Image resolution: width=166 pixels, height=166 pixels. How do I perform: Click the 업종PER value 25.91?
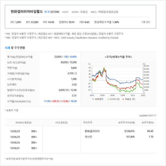coord(72,22)
